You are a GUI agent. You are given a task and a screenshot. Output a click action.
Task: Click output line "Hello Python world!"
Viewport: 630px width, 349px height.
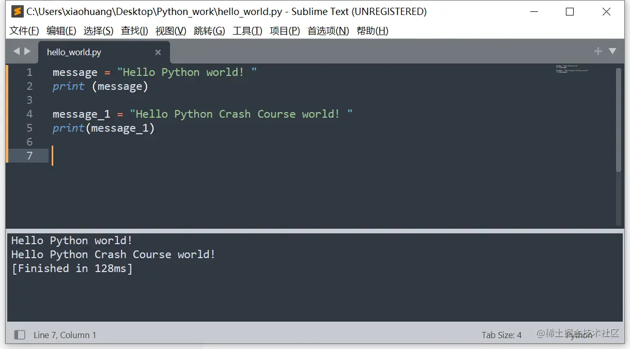[72, 241]
